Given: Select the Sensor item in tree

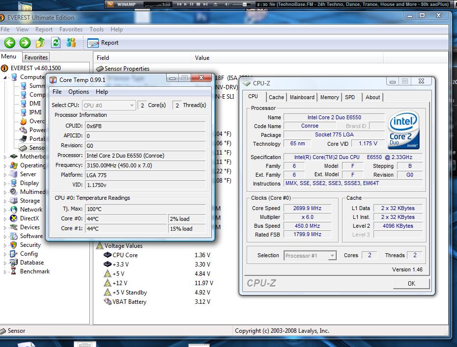Looking at the screenshot, I should pos(32,148).
